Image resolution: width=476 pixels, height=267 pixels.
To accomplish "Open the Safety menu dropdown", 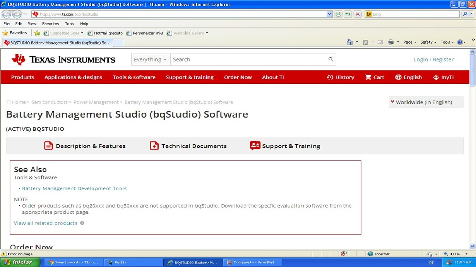I will click(x=428, y=42).
